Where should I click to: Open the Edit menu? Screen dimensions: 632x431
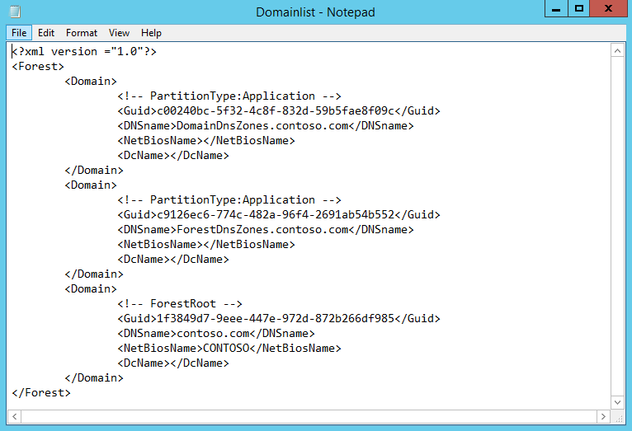46,33
